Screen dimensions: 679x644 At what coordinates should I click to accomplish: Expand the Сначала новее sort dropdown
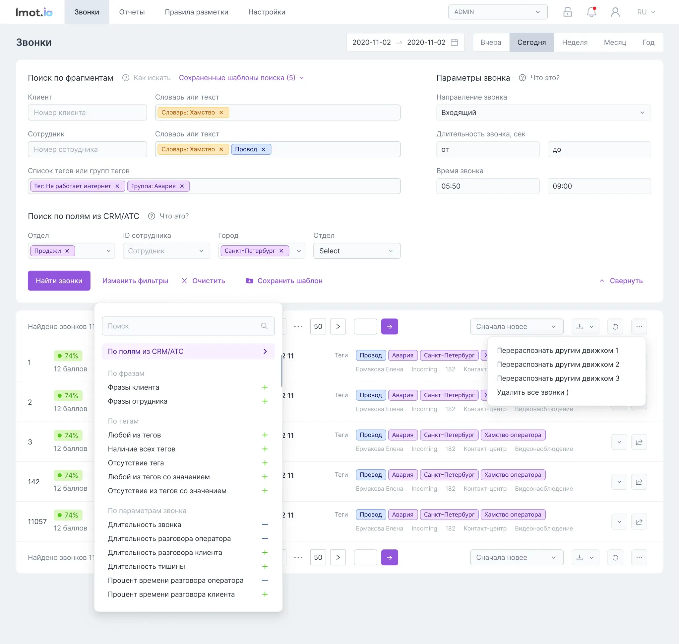[516, 326]
